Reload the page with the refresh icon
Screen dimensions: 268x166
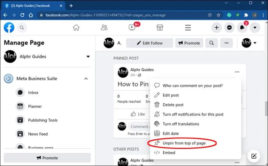click(22, 15)
